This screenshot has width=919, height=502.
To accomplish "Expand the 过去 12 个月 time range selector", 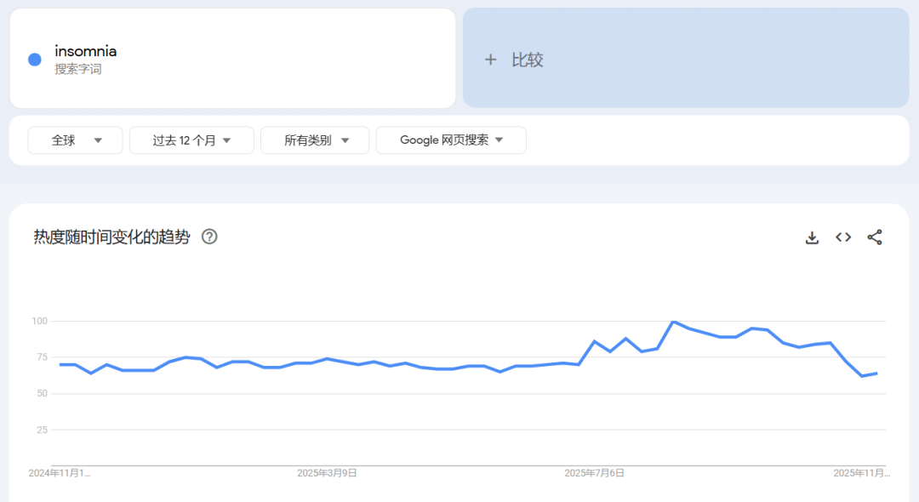I will (x=191, y=140).
